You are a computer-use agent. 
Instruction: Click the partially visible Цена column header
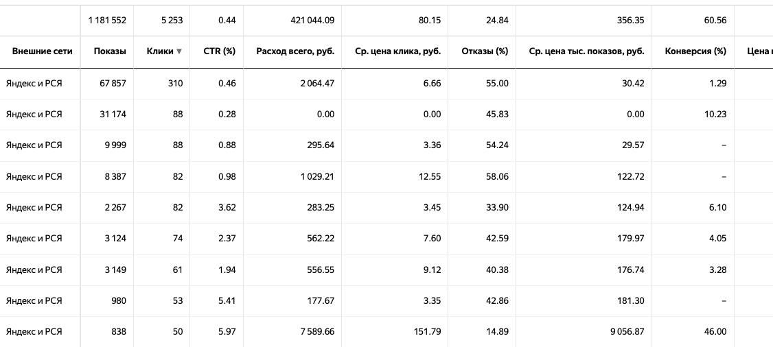[x=759, y=51]
